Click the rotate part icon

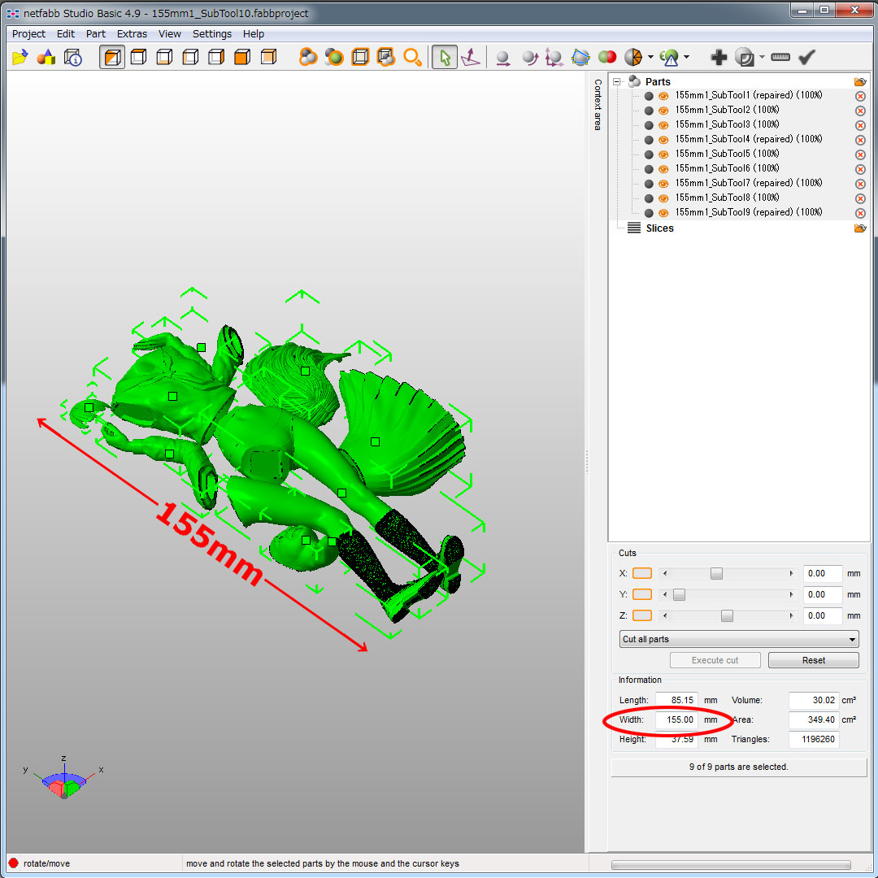tap(530, 58)
